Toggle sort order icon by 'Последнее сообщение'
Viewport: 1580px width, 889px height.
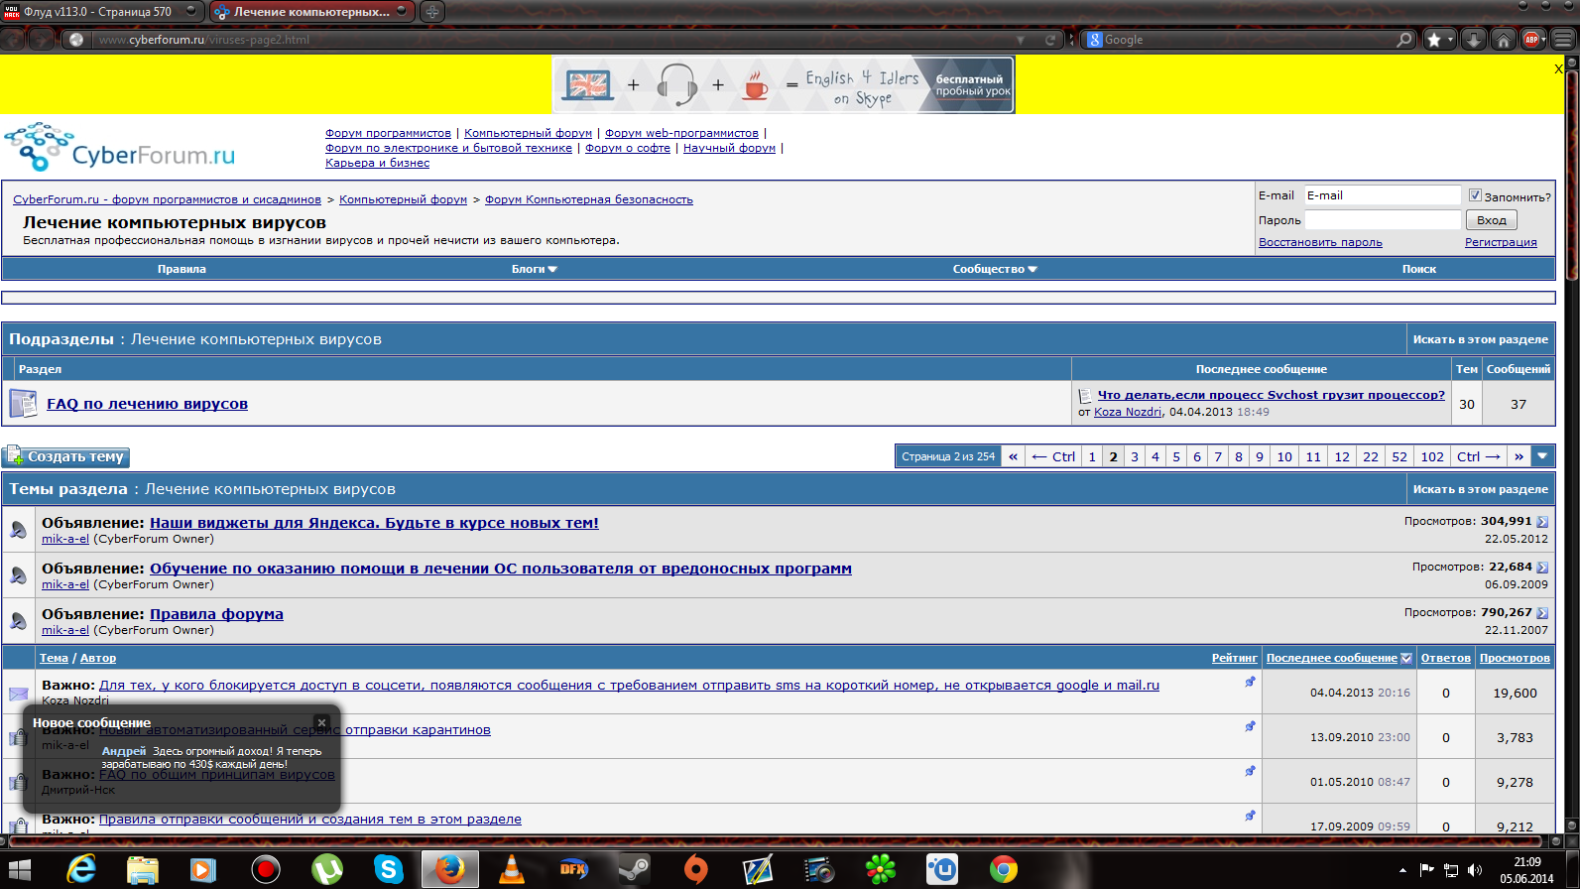coord(1405,659)
